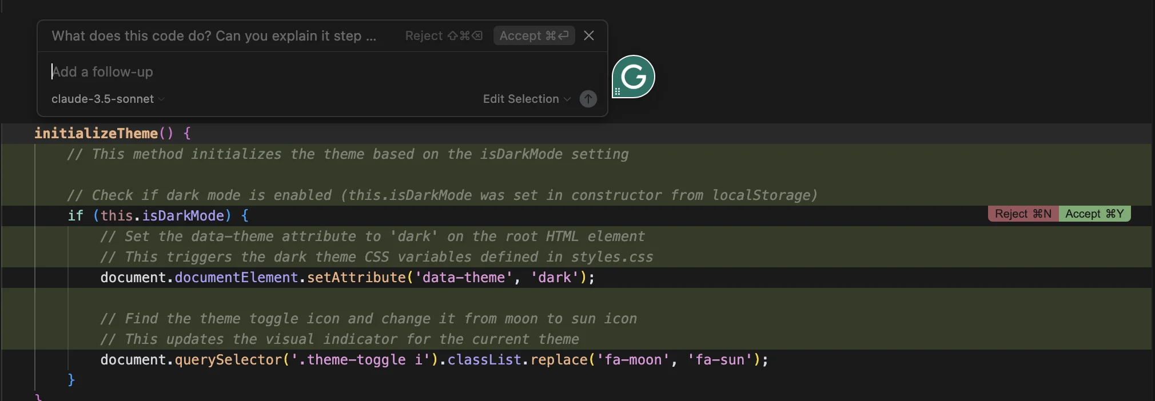Click the 'Find the theme toggle icon' comment

click(x=369, y=319)
